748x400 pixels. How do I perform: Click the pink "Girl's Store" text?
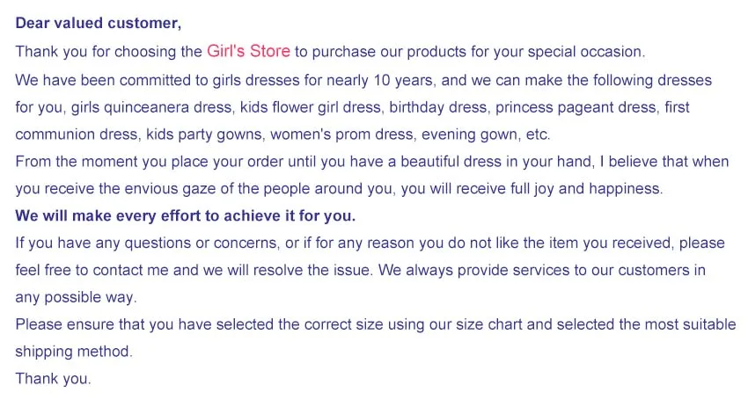coord(248,51)
